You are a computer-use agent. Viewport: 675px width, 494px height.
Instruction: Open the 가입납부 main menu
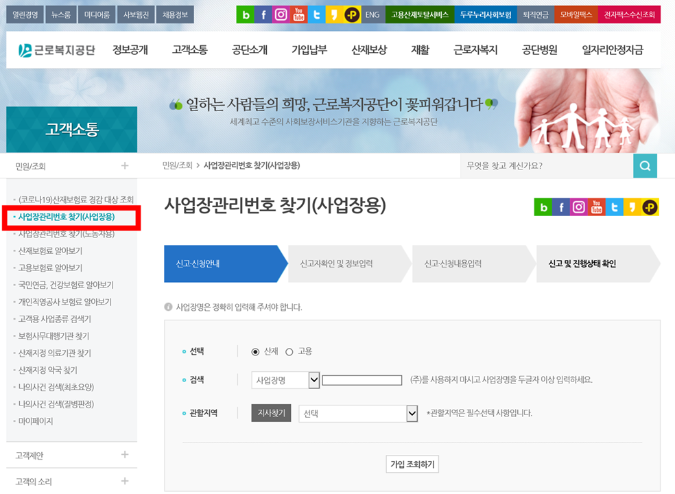(x=309, y=50)
